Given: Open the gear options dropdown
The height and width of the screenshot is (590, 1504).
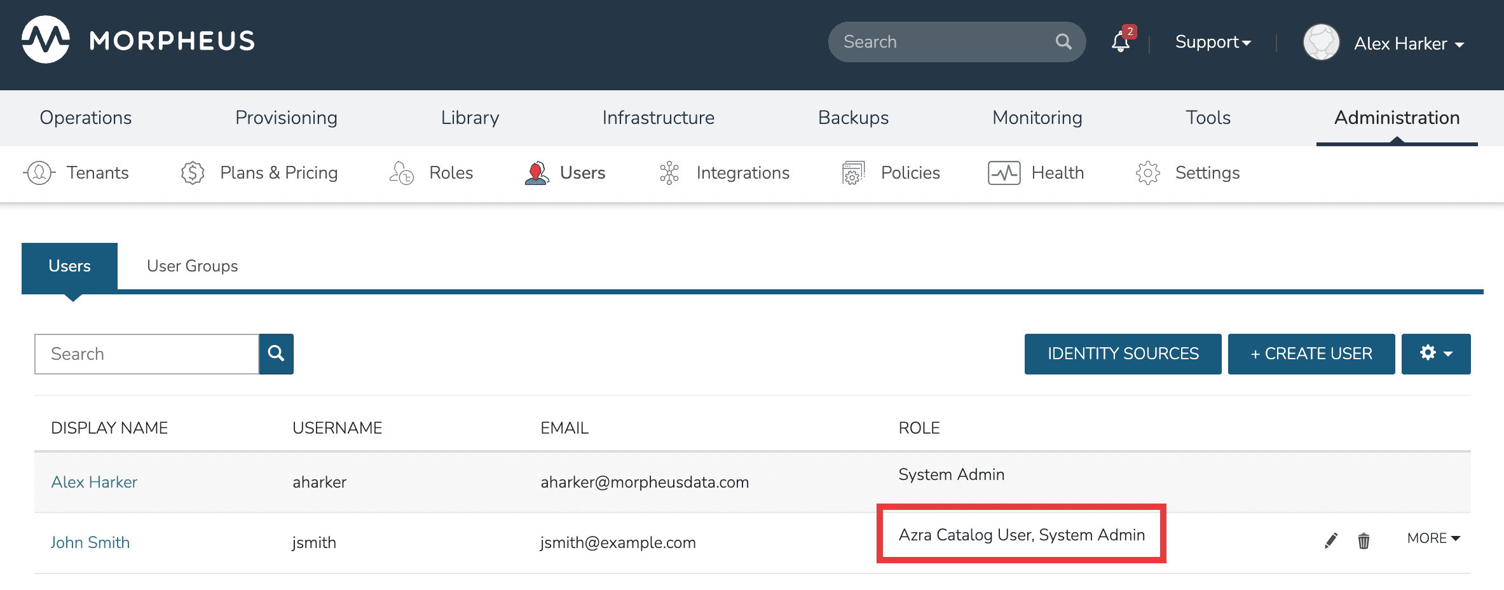Looking at the screenshot, I should click(x=1435, y=353).
